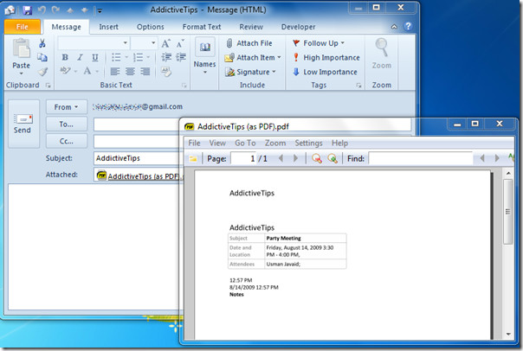Switch to the Review tab
Screen dimensions: 523x351
point(251,27)
